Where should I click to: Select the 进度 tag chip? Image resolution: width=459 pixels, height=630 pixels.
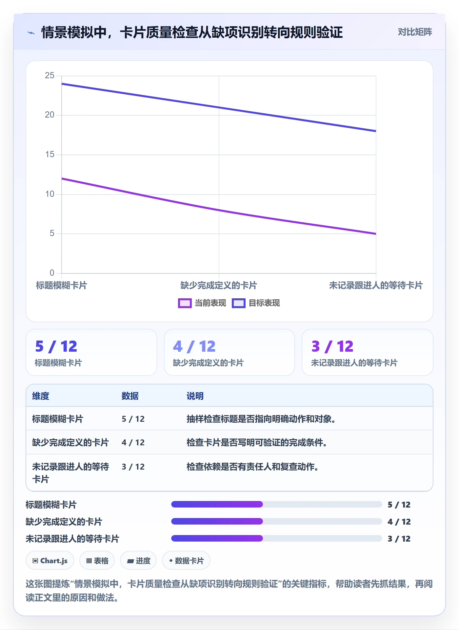click(138, 561)
